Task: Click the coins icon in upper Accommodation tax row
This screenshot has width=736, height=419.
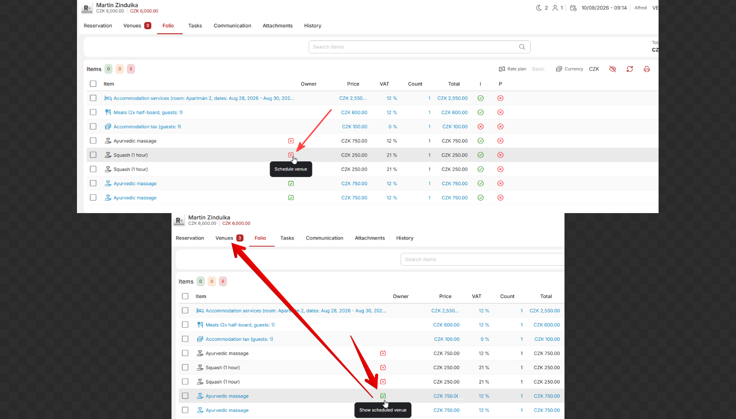Action: (108, 127)
